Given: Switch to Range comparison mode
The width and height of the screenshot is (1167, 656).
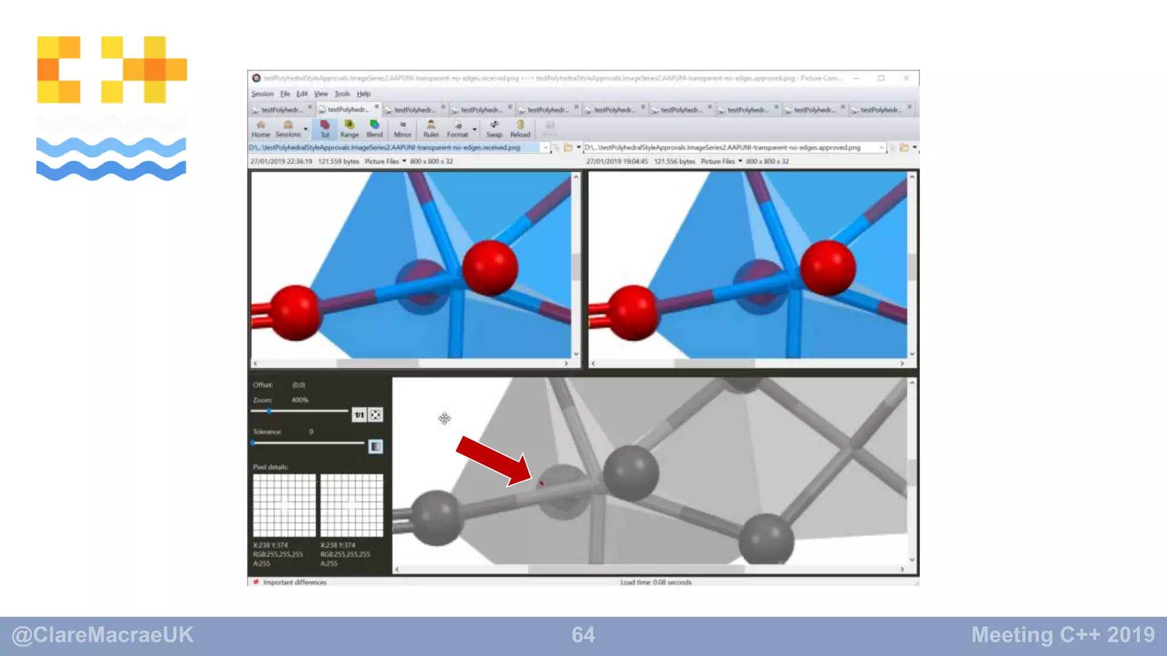Looking at the screenshot, I should [x=349, y=129].
